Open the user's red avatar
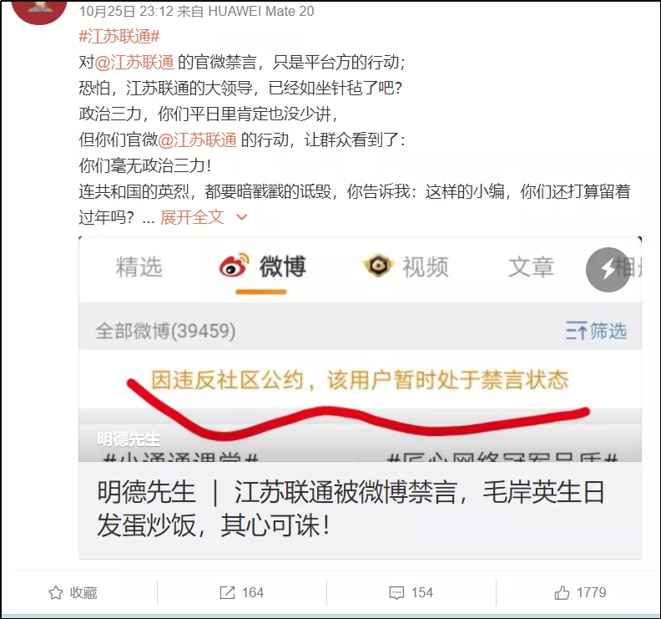This screenshot has width=661, height=619. pos(39,9)
